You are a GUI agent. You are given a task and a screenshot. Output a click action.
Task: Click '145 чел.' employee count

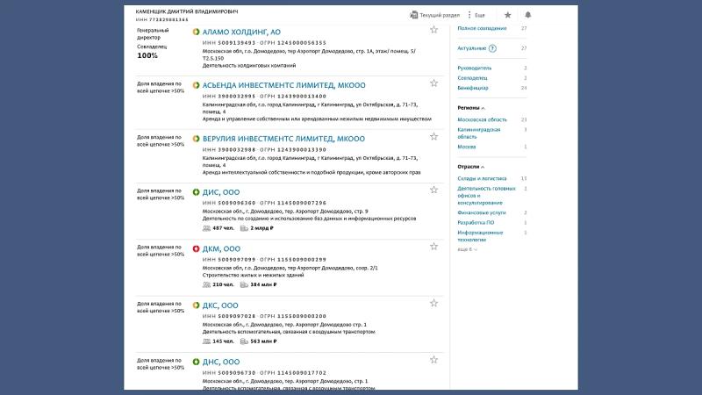[x=223, y=341]
